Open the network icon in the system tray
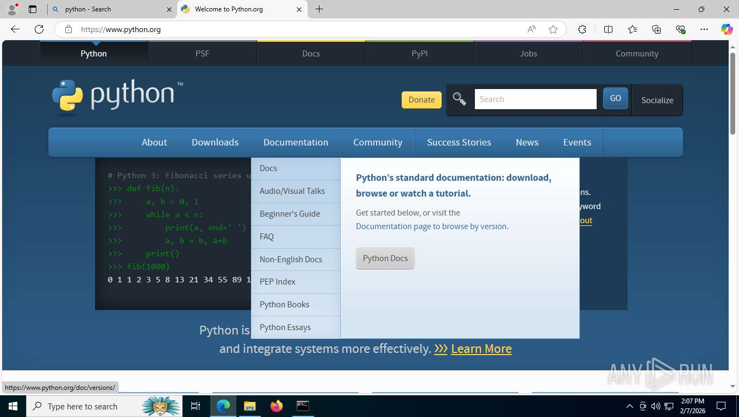 pyautogui.click(x=669, y=406)
